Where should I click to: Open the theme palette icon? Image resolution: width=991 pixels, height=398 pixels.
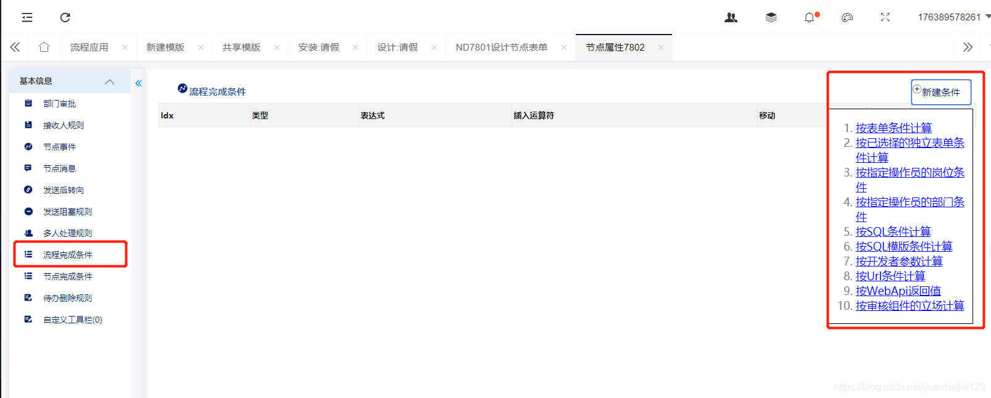tap(847, 17)
